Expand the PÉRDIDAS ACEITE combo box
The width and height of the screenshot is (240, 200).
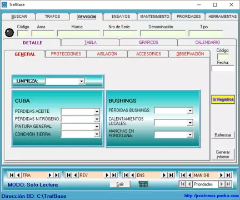tap(97, 112)
